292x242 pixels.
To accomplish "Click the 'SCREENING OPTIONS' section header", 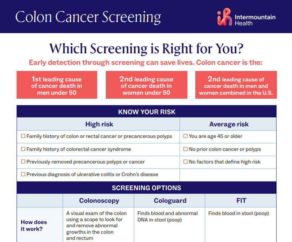I will tap(146, 188).
